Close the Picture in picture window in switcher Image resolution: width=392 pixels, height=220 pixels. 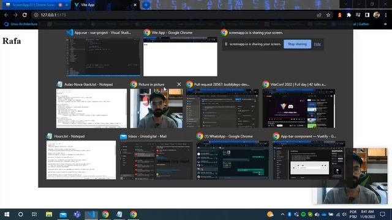point(179,84)
